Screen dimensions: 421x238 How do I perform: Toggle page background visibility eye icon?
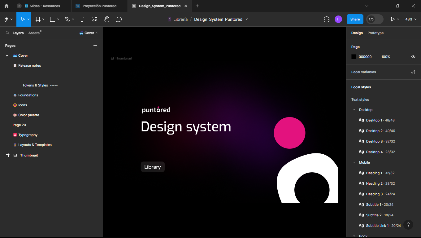point(413,57)
